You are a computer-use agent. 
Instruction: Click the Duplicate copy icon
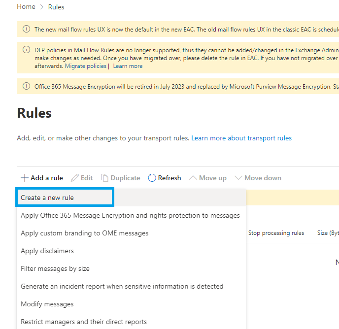click(104, 178)
